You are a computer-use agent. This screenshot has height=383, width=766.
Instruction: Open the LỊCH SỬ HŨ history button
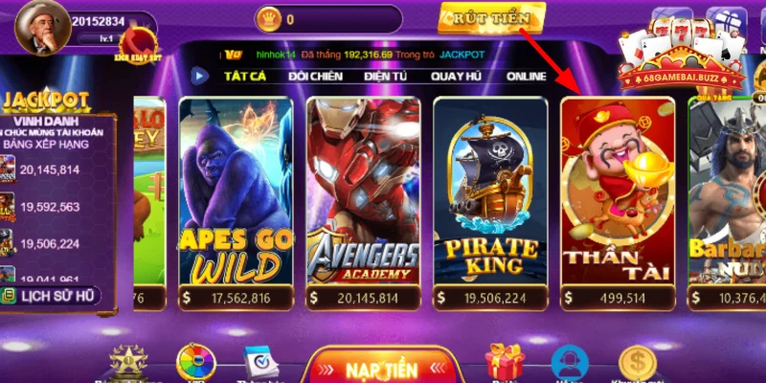[51, 296]
